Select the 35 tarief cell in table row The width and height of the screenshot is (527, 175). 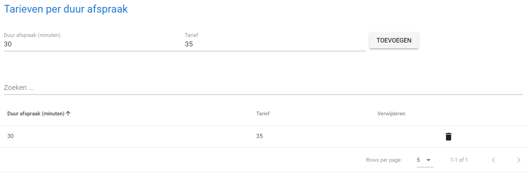point(259,136)
